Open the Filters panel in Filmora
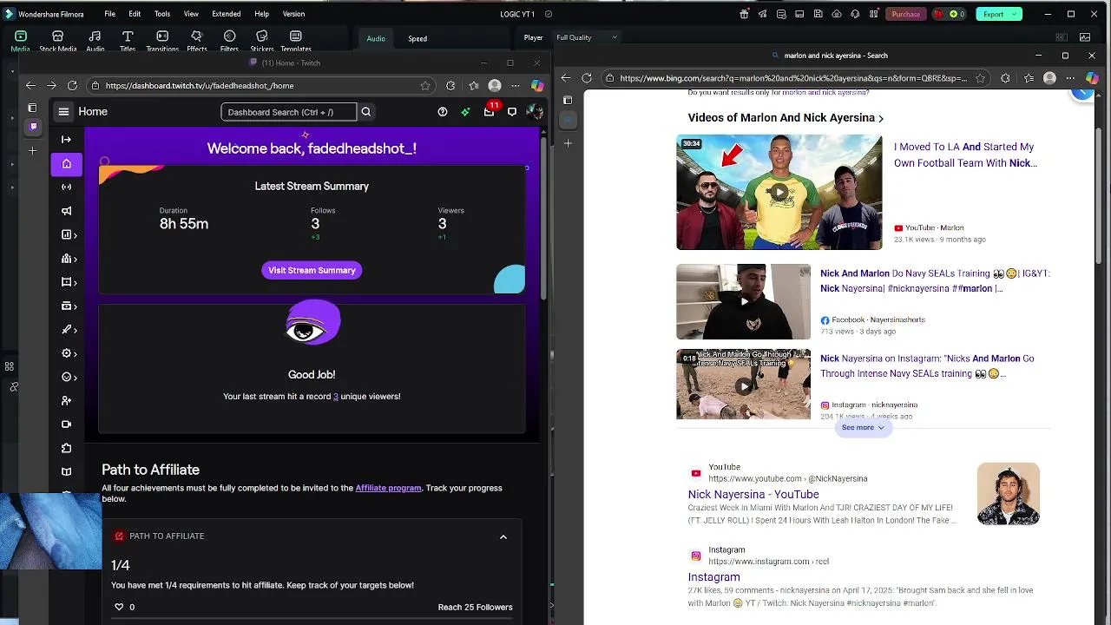The height and width of the screenshot is (625, 1111). pos(229,41)
